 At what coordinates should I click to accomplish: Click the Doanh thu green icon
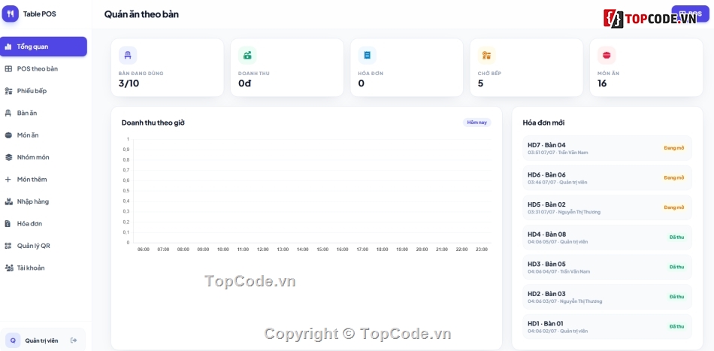(247, 55)
